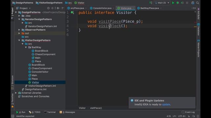Screen dimensions: 211x118
Task: Open the 0: Messages tool window
Action: pyautogui.click(x=67, y=112)
